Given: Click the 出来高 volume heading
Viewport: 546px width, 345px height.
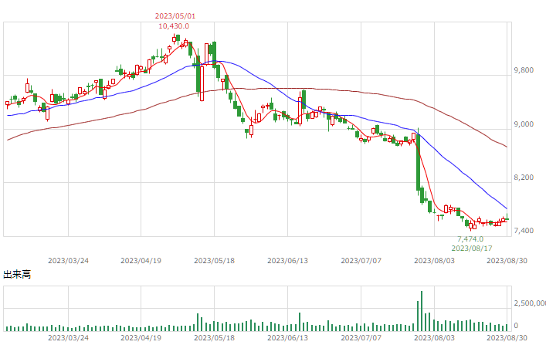Looking at the screenshot, I should [17, 274].
